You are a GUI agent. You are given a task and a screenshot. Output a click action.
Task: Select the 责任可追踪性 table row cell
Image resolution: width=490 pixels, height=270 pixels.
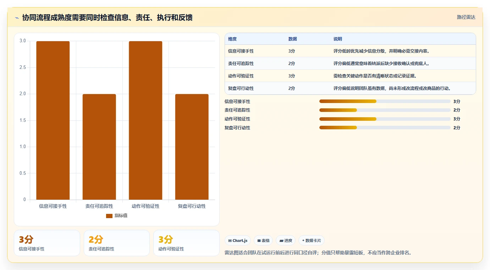tap(241, 63)
